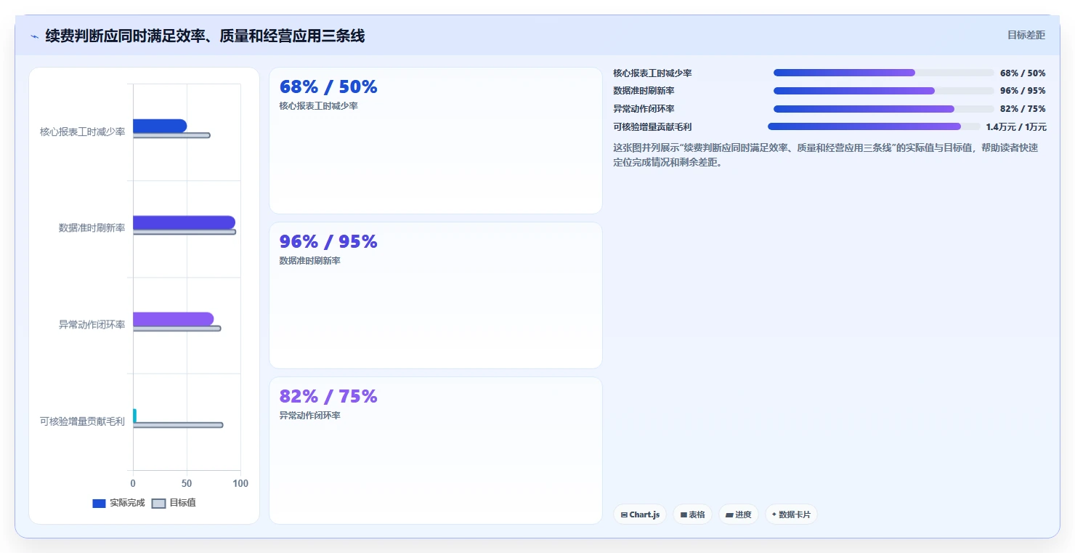Click the x-axis tick label 50
Image resolution: width=1075 pixels, height=553 pixels.
(187, 484)
